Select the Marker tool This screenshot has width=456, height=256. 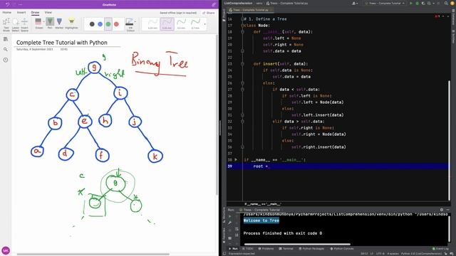coord(59,23)
